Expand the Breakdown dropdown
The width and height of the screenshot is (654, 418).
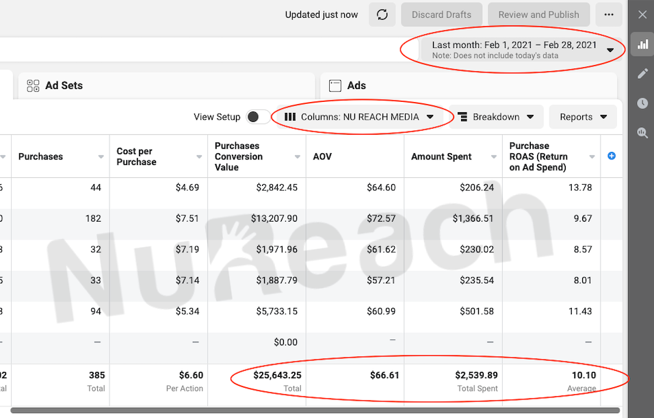click(496, 117)
